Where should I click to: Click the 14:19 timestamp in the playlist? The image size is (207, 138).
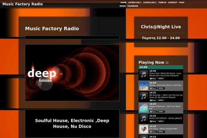[x=152, y=126]
